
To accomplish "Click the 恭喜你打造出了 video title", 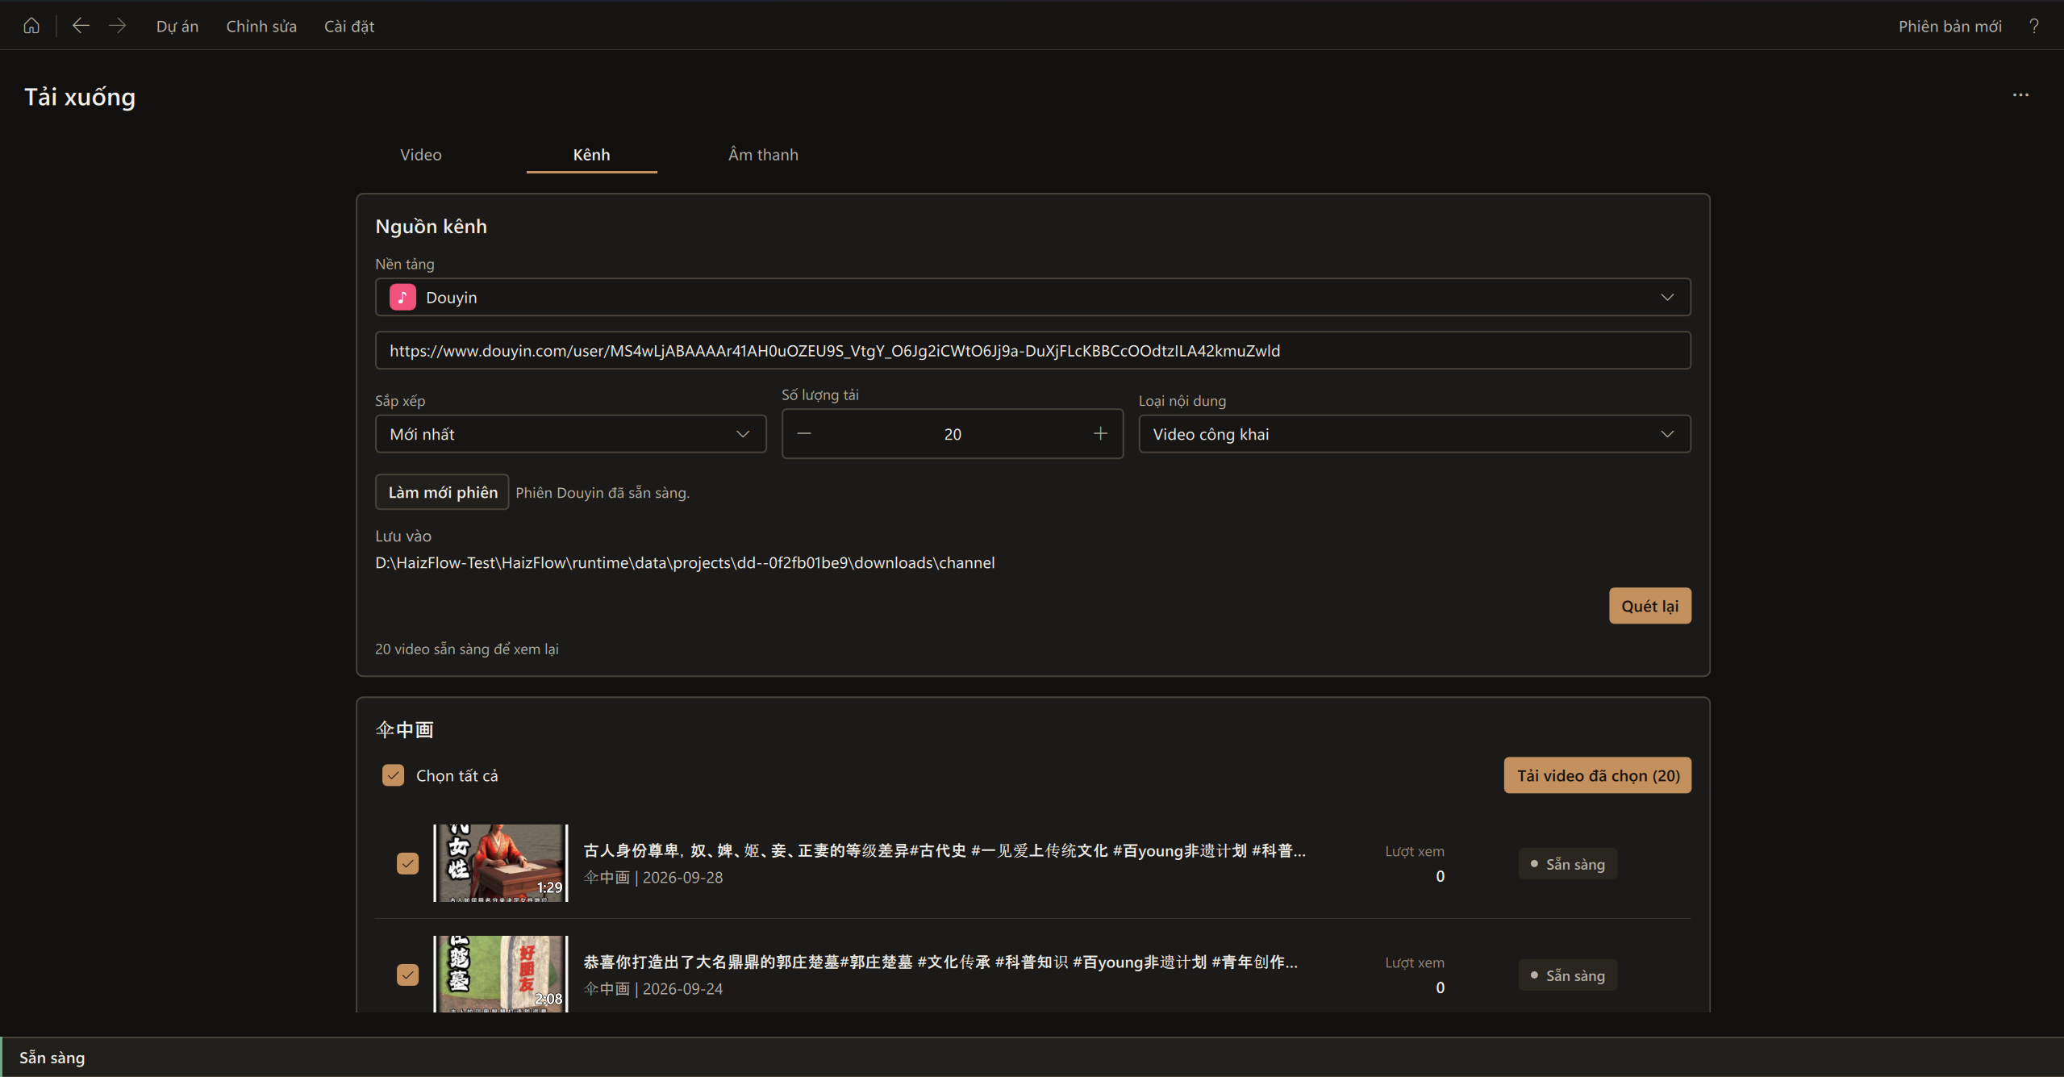I will [940, 962].
